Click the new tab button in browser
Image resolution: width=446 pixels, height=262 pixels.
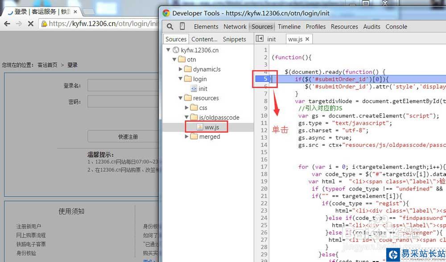[89, 12]
